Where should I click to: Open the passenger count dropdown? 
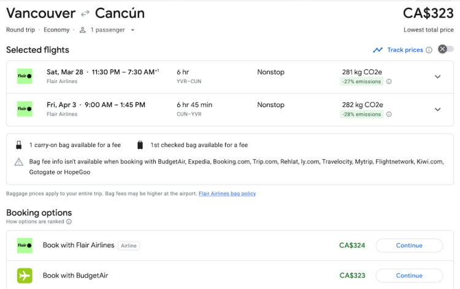tap(132, 30)
